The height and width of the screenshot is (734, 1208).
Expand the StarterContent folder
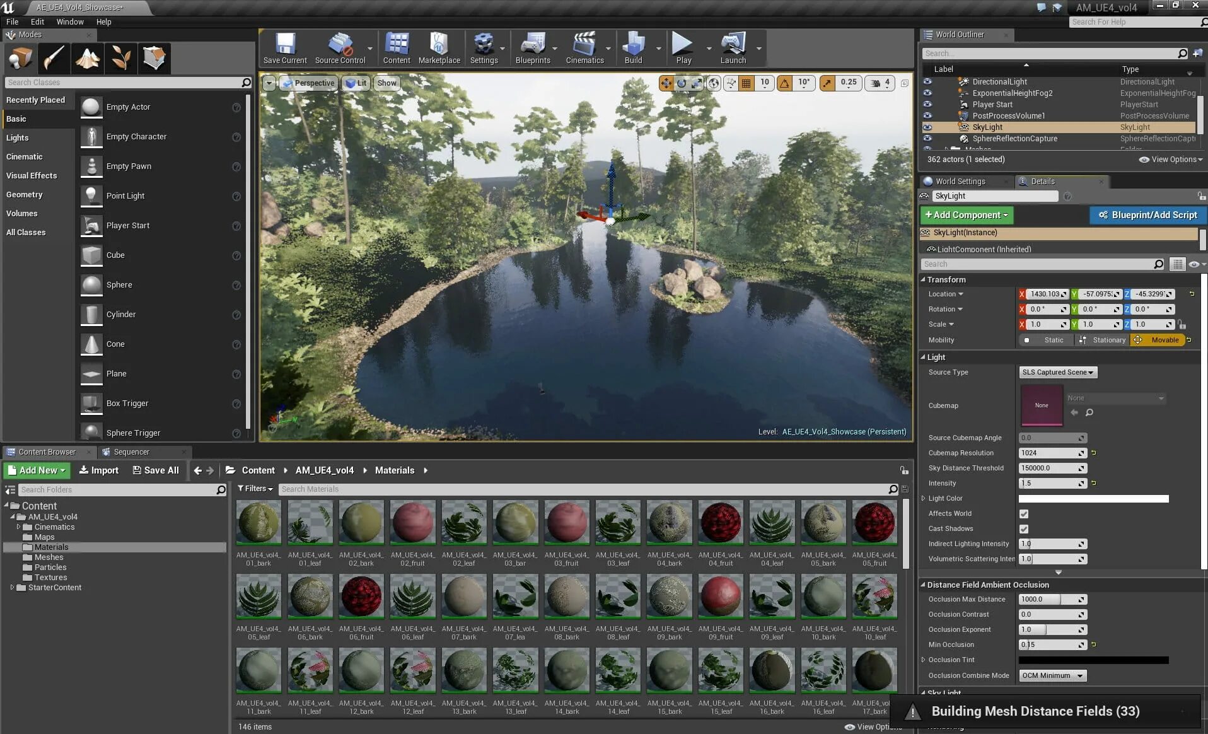[x=12, y=588]
